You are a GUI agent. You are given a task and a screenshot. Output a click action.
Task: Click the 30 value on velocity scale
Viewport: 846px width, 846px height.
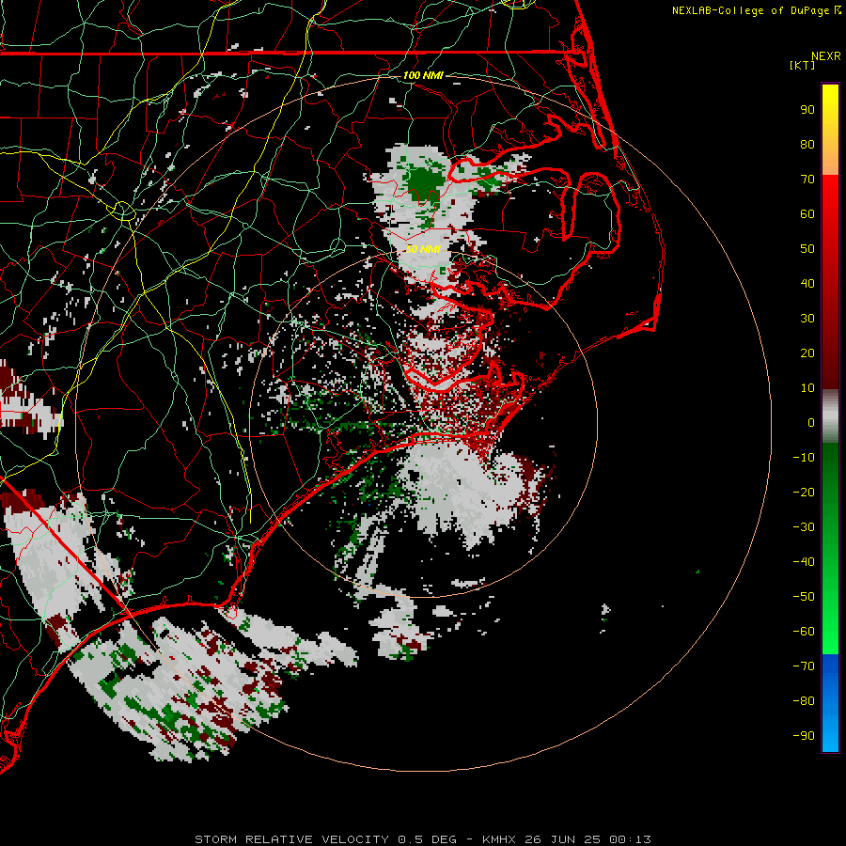pos(807,319)
